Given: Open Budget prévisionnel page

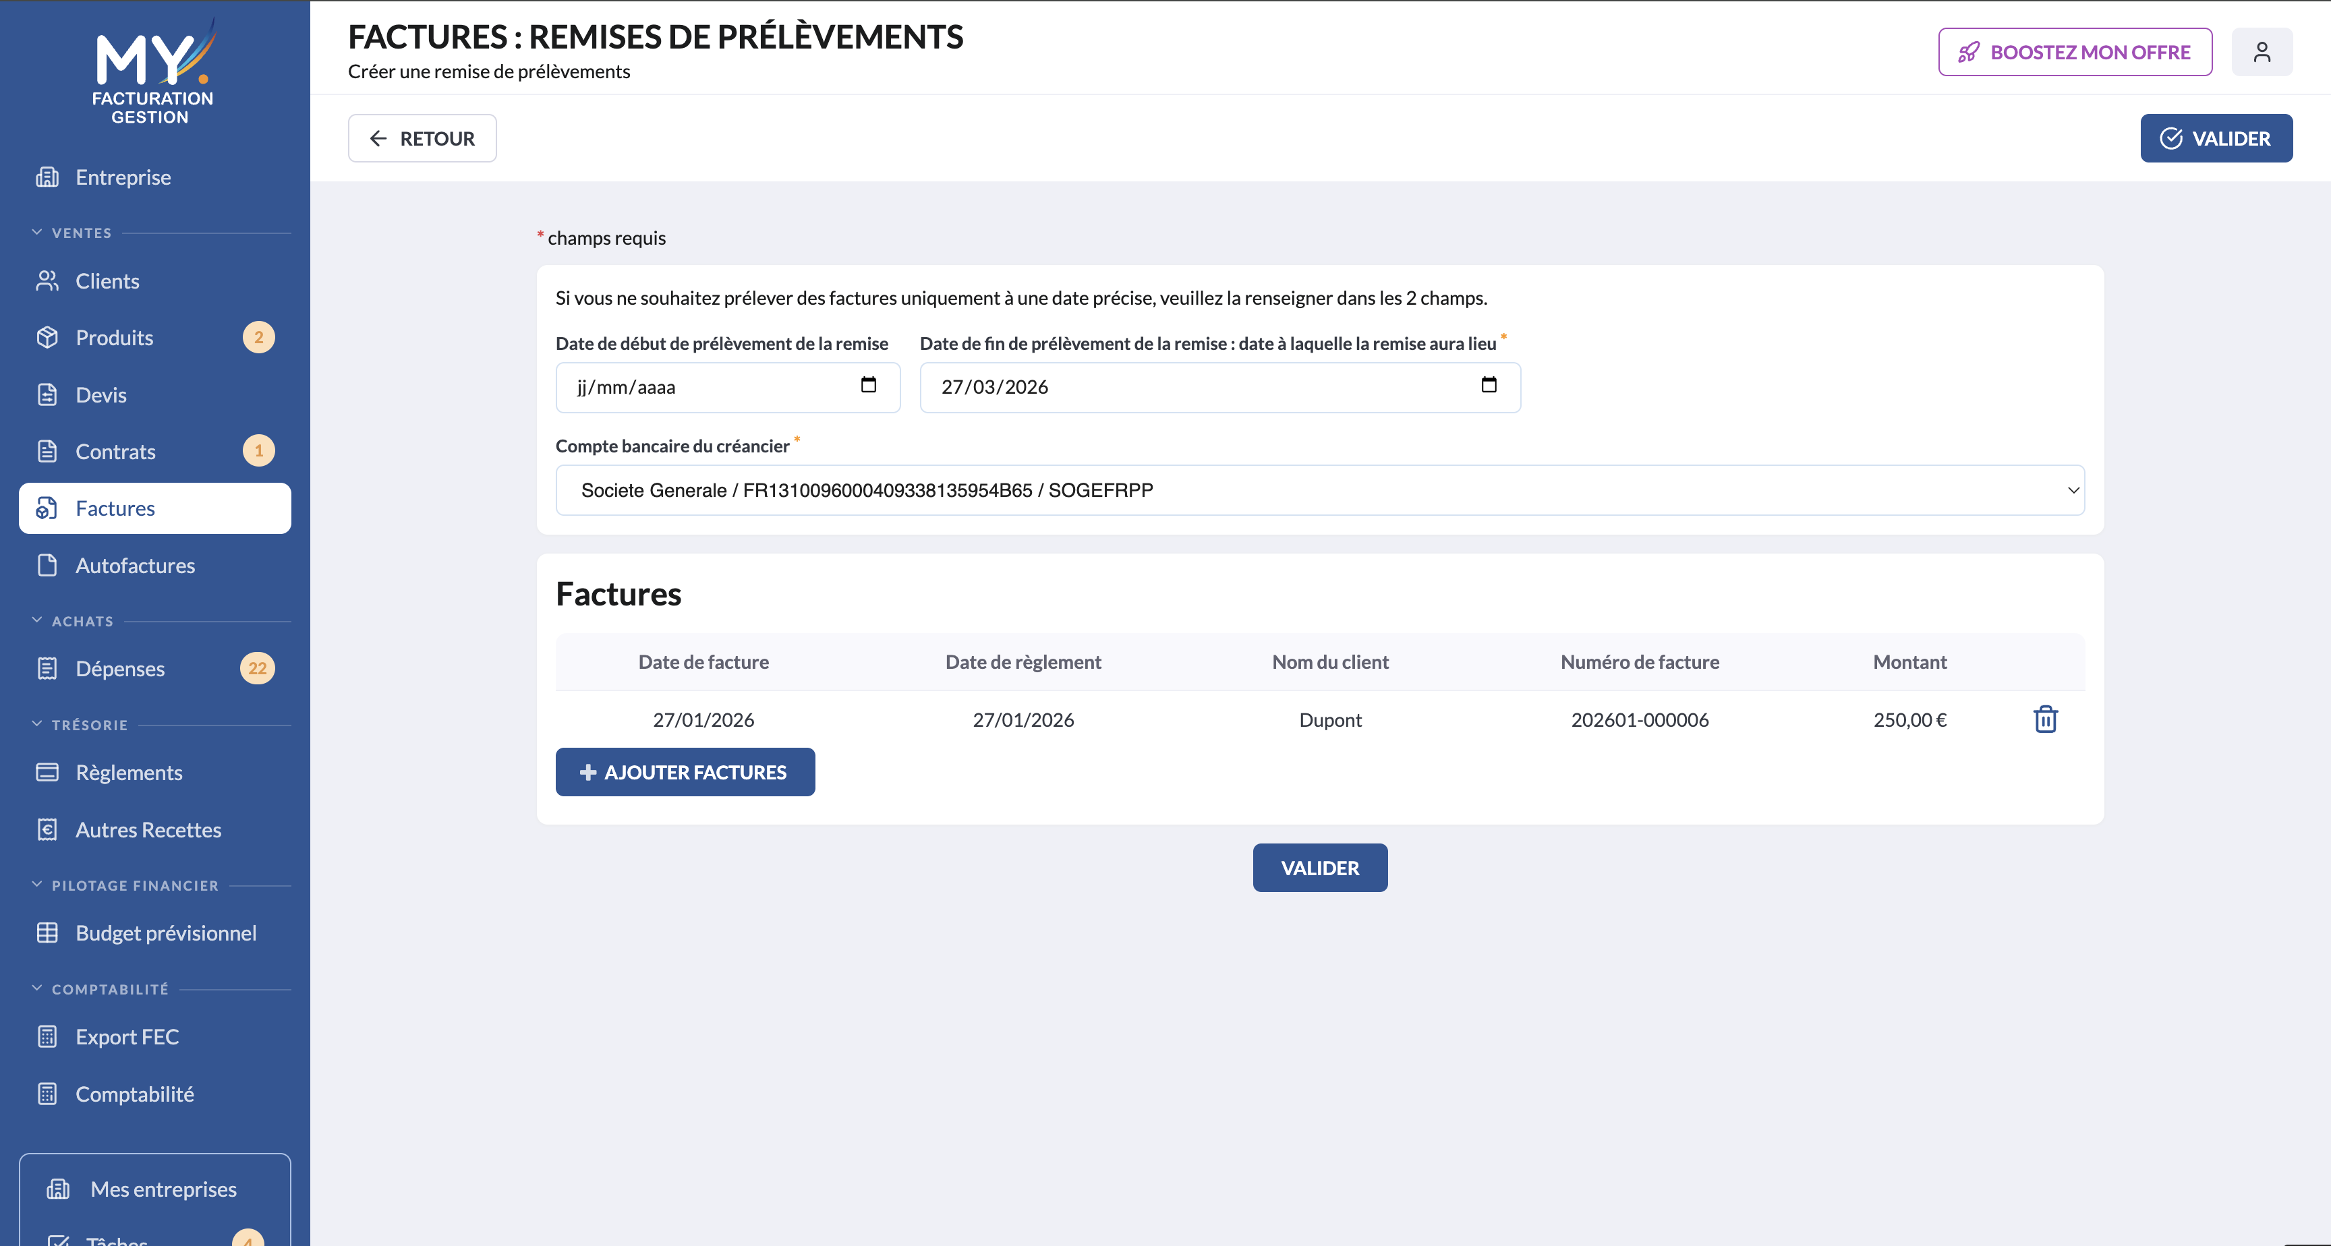Looking at the screenshot, I should click(x=154, y=933).
